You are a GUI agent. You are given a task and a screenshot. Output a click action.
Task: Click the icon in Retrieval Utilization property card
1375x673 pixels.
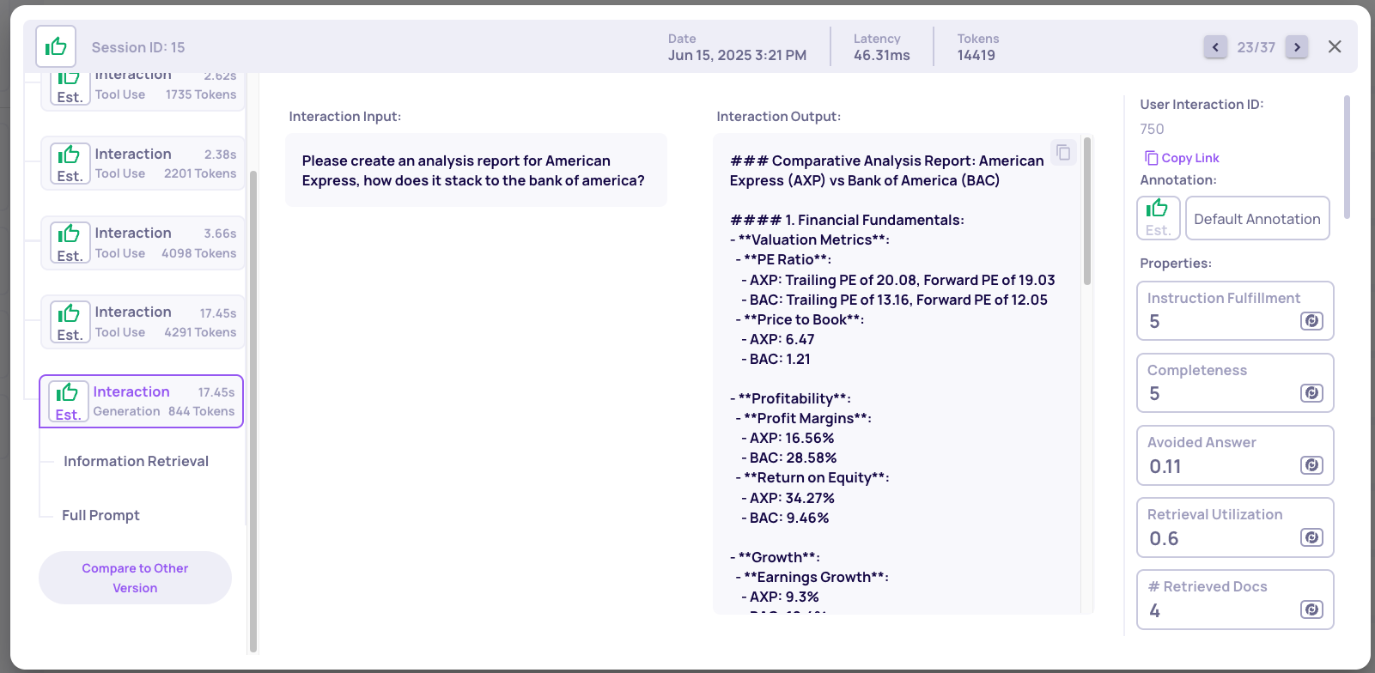[x=1311, y=537]
